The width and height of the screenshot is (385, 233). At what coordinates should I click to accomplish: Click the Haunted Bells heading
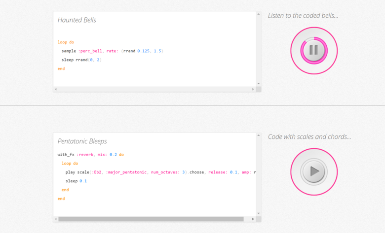pos(77,20)
